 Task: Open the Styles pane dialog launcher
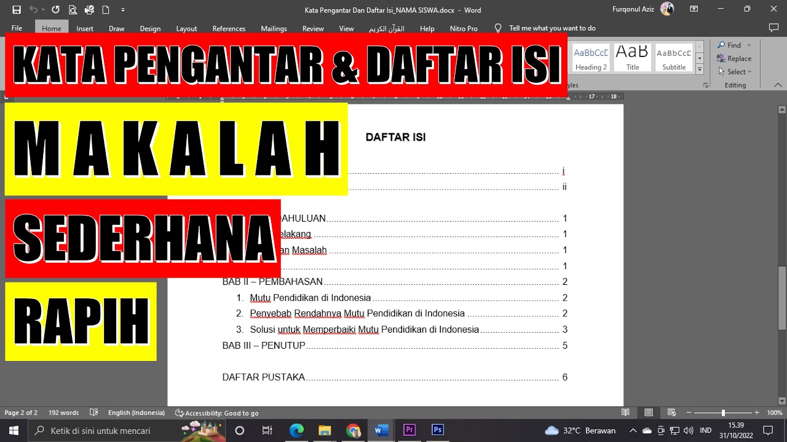click(705, 85)
